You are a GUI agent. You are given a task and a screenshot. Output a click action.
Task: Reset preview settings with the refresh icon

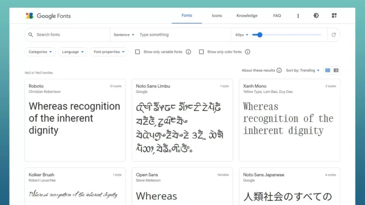[x=334, y=34]
